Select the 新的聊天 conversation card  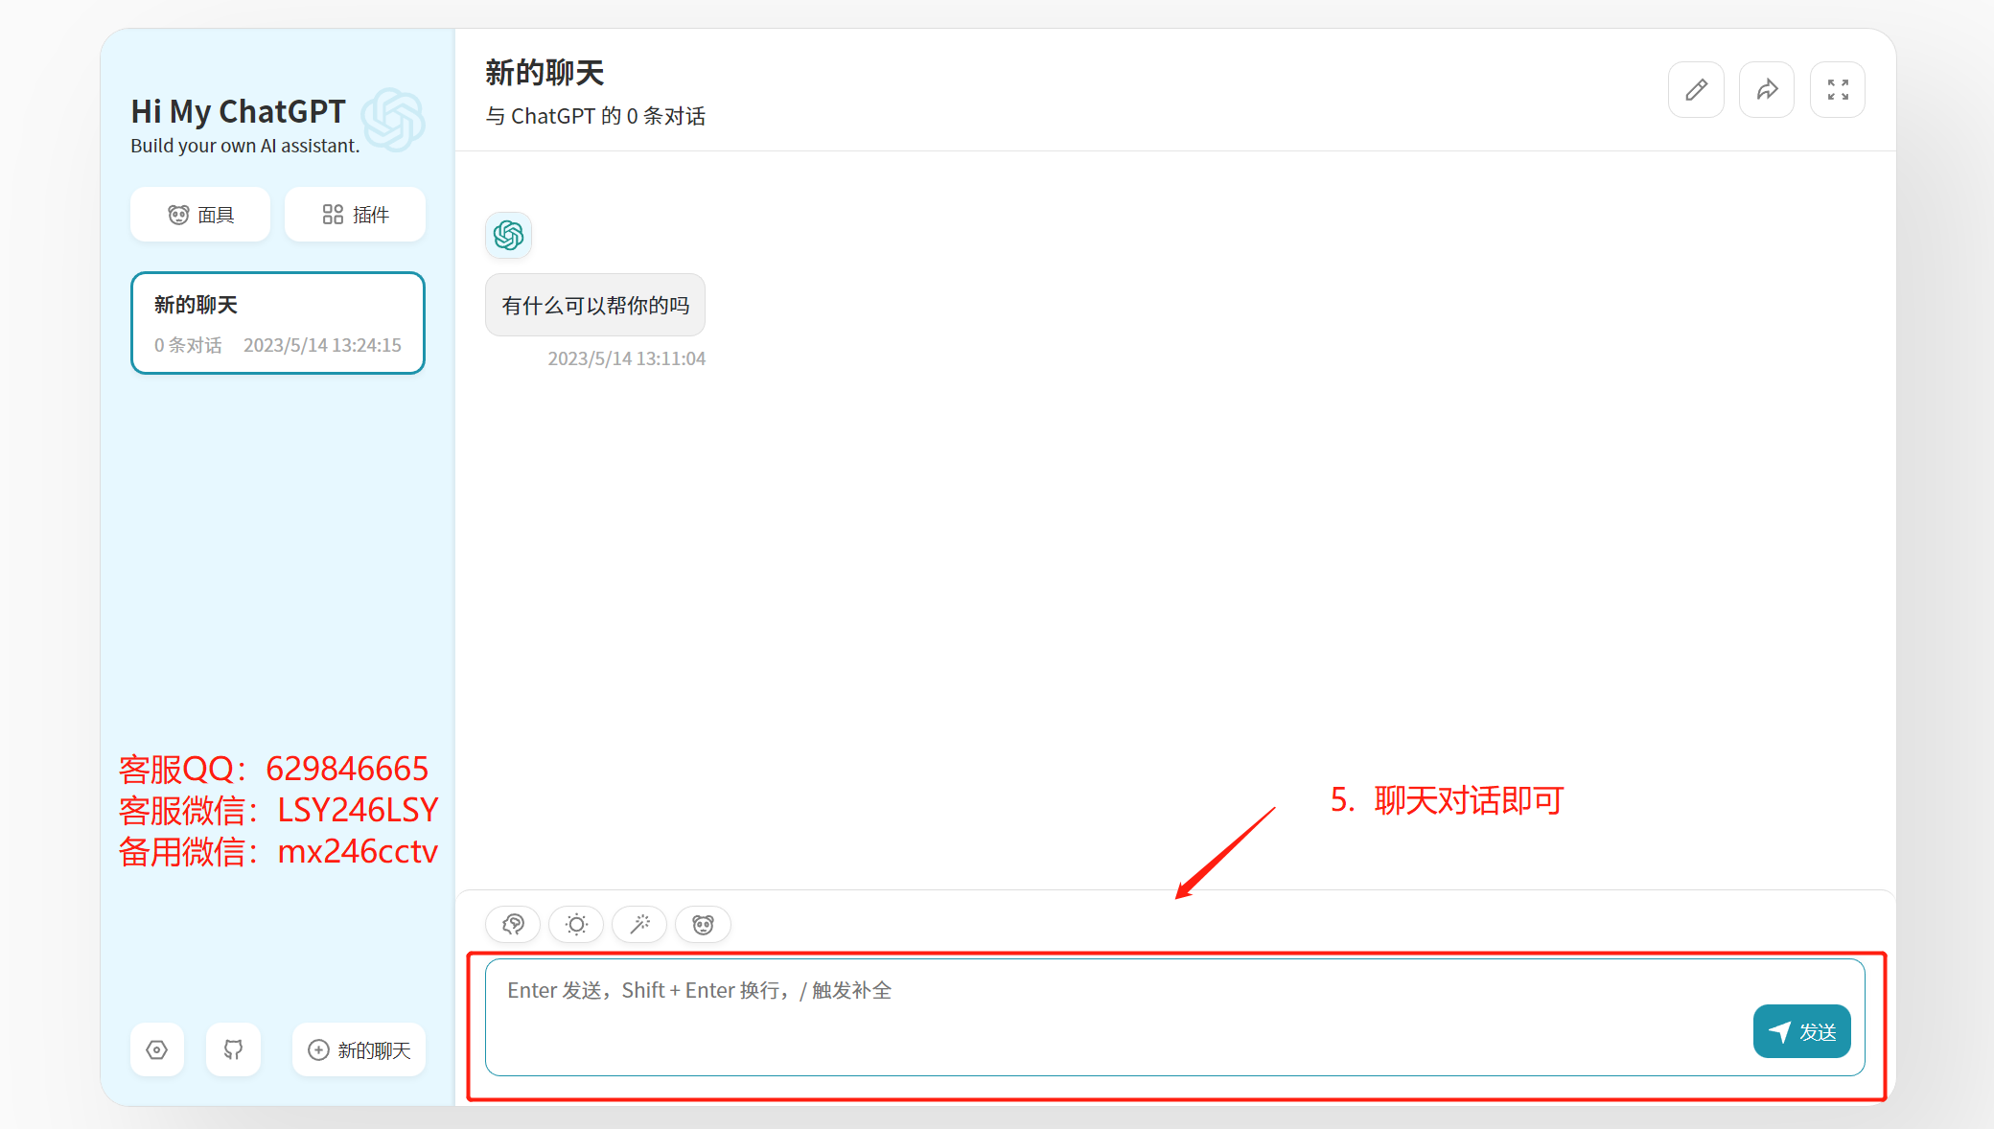(278, 323)
